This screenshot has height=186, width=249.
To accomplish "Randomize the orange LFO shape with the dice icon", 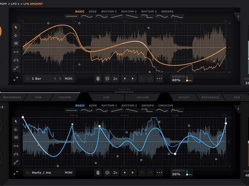I will 107,78.
